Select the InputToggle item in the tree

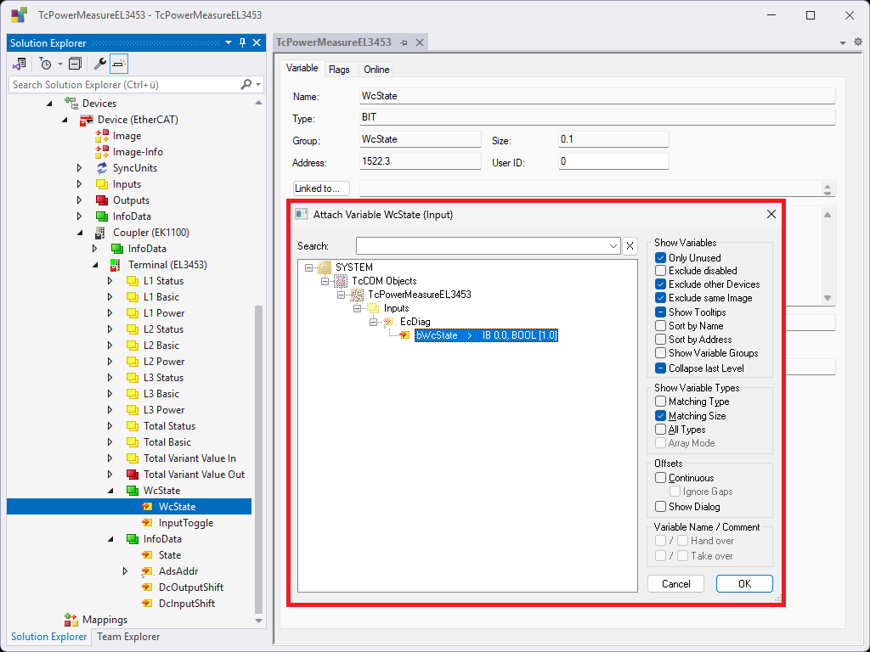click(x=185, y=523)
